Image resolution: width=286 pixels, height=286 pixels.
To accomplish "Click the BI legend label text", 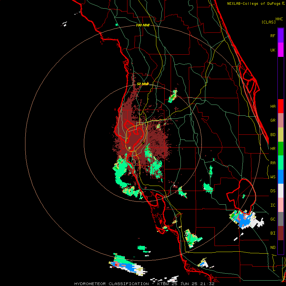I will [x=273, y=233].
